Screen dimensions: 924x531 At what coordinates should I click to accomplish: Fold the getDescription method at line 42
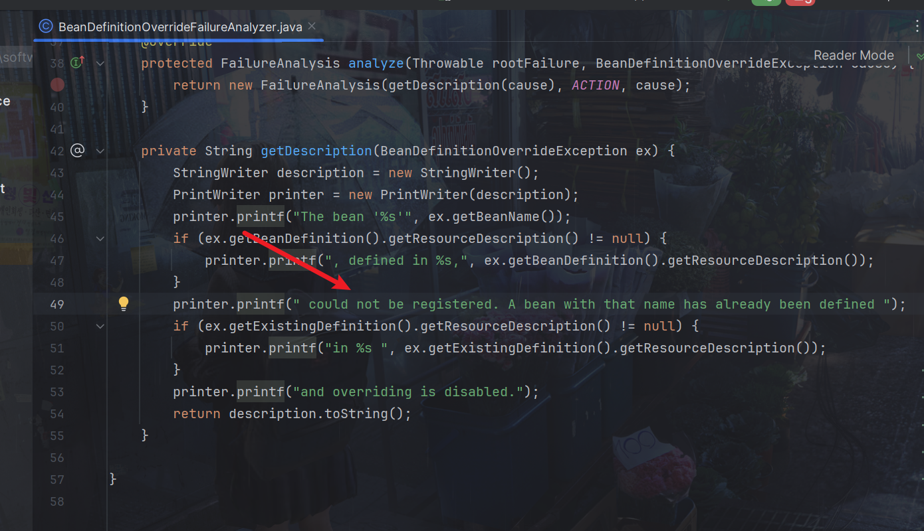(100, 151)
